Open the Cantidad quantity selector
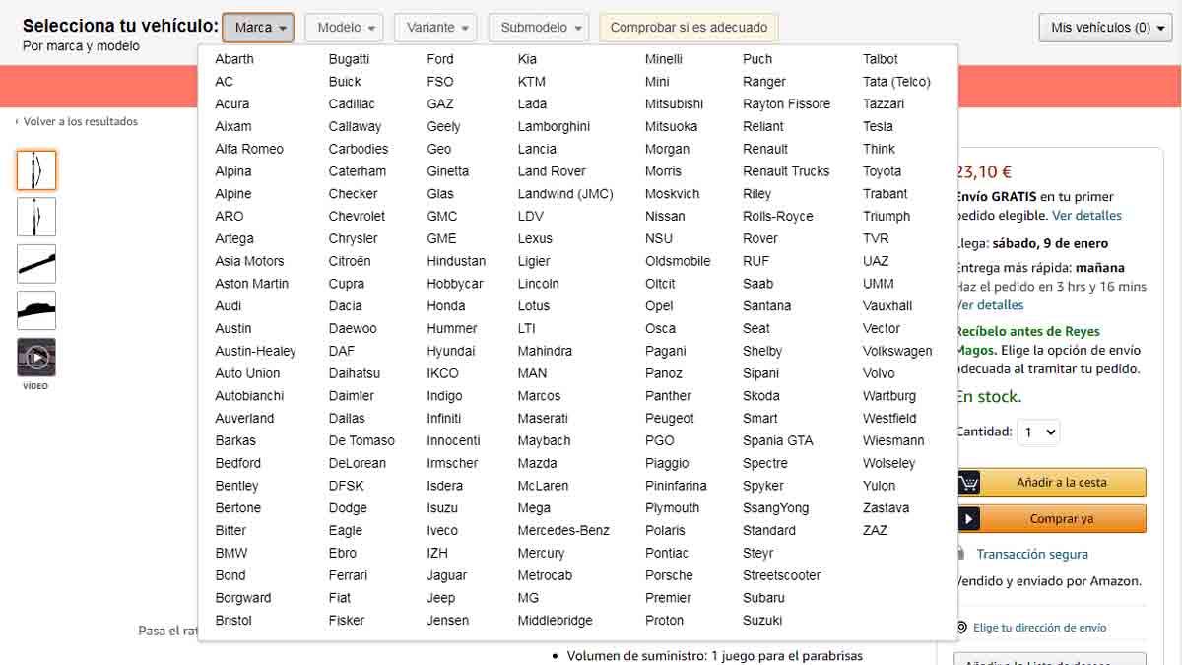Image resolution: width=1182 pixels, height=665 pixels. tap(1037, 432)
